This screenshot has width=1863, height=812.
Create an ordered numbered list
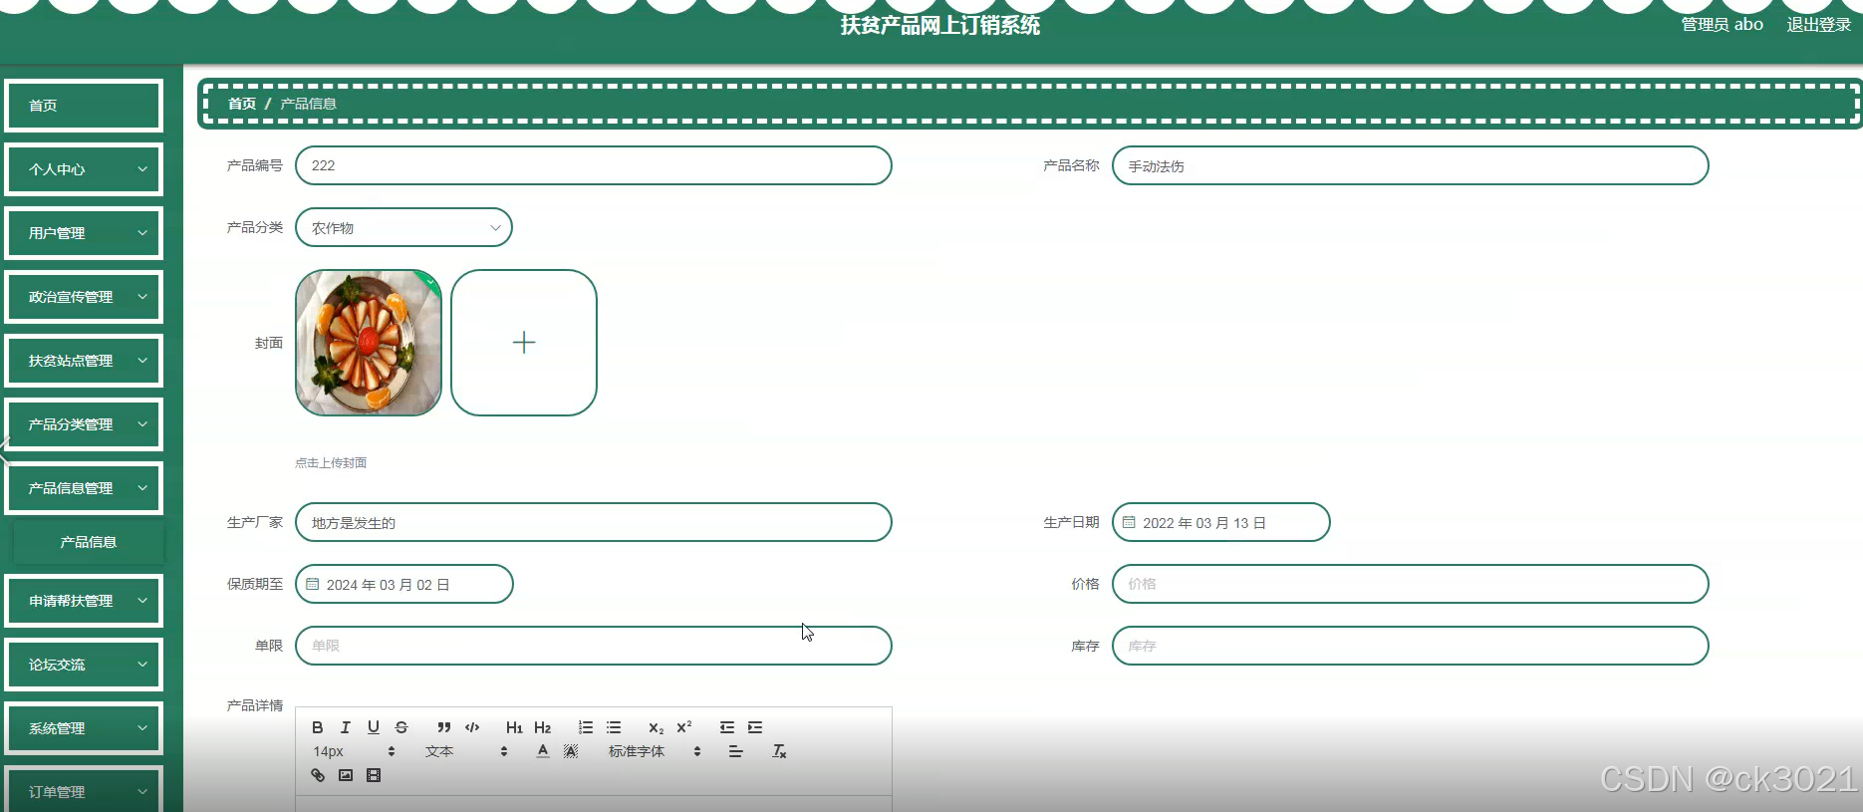click(586, 727)
